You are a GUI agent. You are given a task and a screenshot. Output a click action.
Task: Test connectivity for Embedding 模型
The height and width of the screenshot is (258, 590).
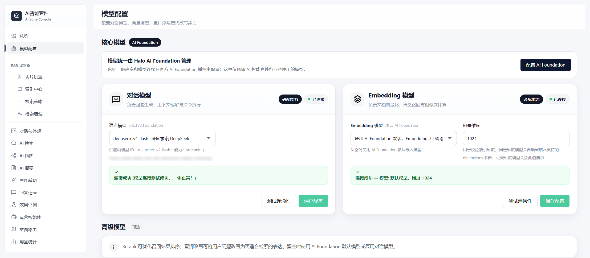520,201
